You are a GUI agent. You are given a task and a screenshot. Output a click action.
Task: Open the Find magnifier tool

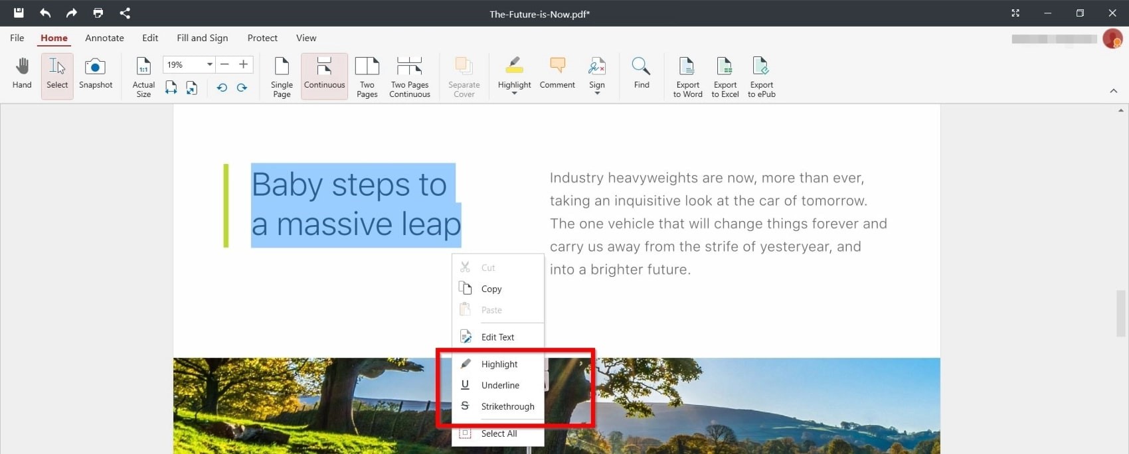click(x=642, y=74)
